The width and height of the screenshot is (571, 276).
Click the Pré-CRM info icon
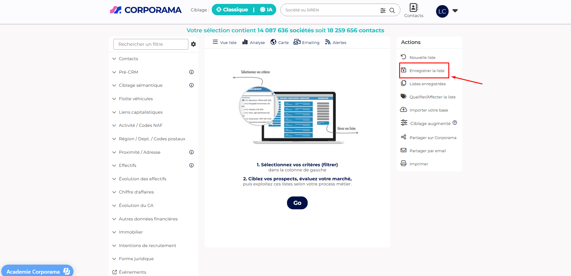191,72
